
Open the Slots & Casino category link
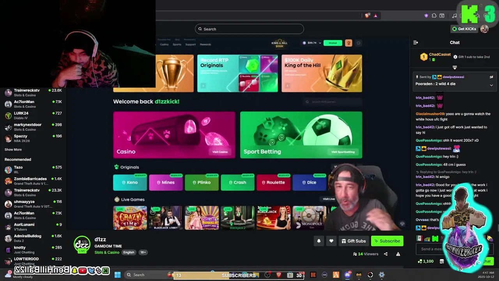(x=107, y=253)
